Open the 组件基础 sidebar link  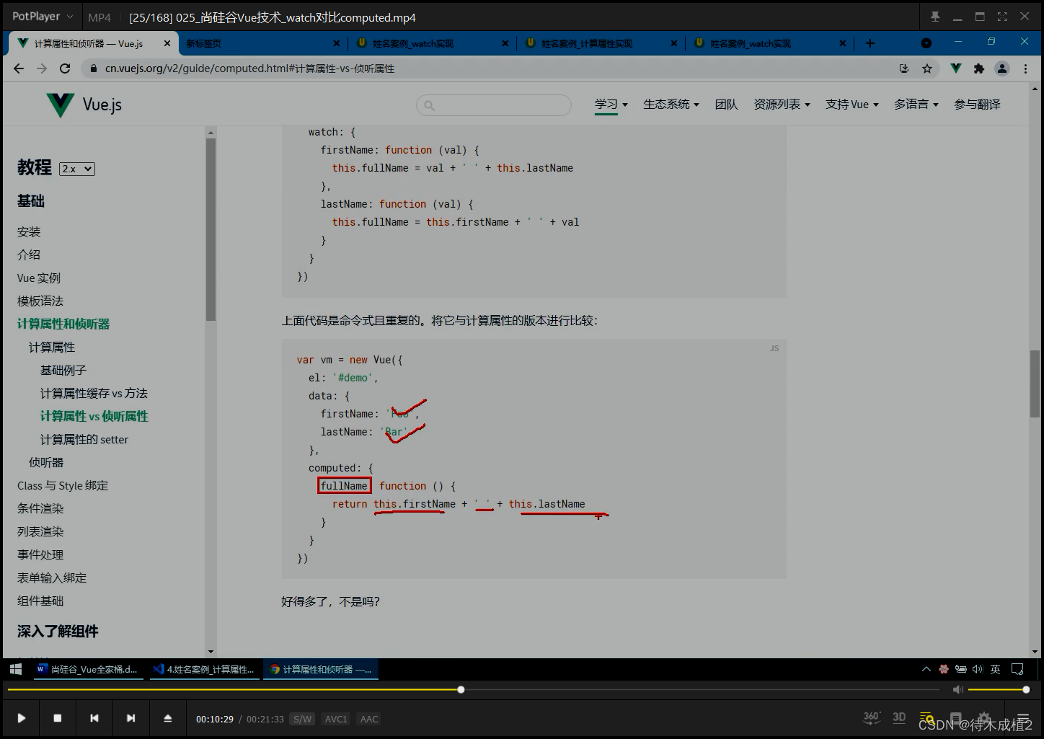point(40,601)
